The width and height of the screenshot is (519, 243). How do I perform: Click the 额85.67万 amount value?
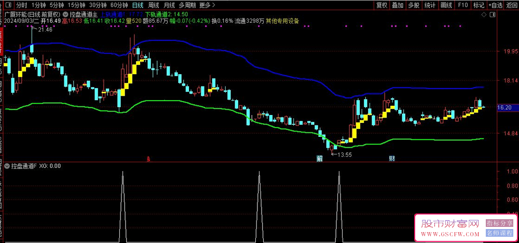coord(156,21)
